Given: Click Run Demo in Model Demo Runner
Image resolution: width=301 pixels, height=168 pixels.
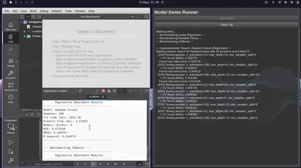Looking at the screenshot, I should point(226,19).
